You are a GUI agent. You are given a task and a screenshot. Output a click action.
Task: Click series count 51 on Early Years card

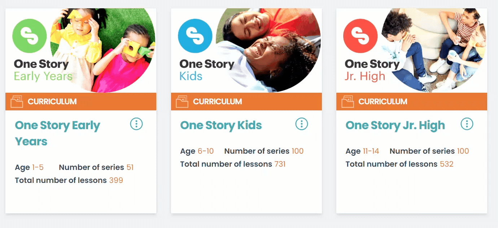[x=130, y=167]
